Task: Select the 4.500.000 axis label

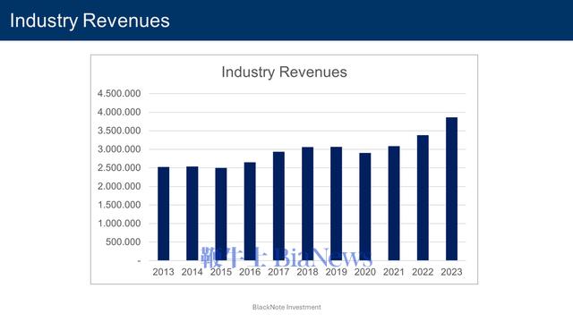Action: tap(119, 93)
